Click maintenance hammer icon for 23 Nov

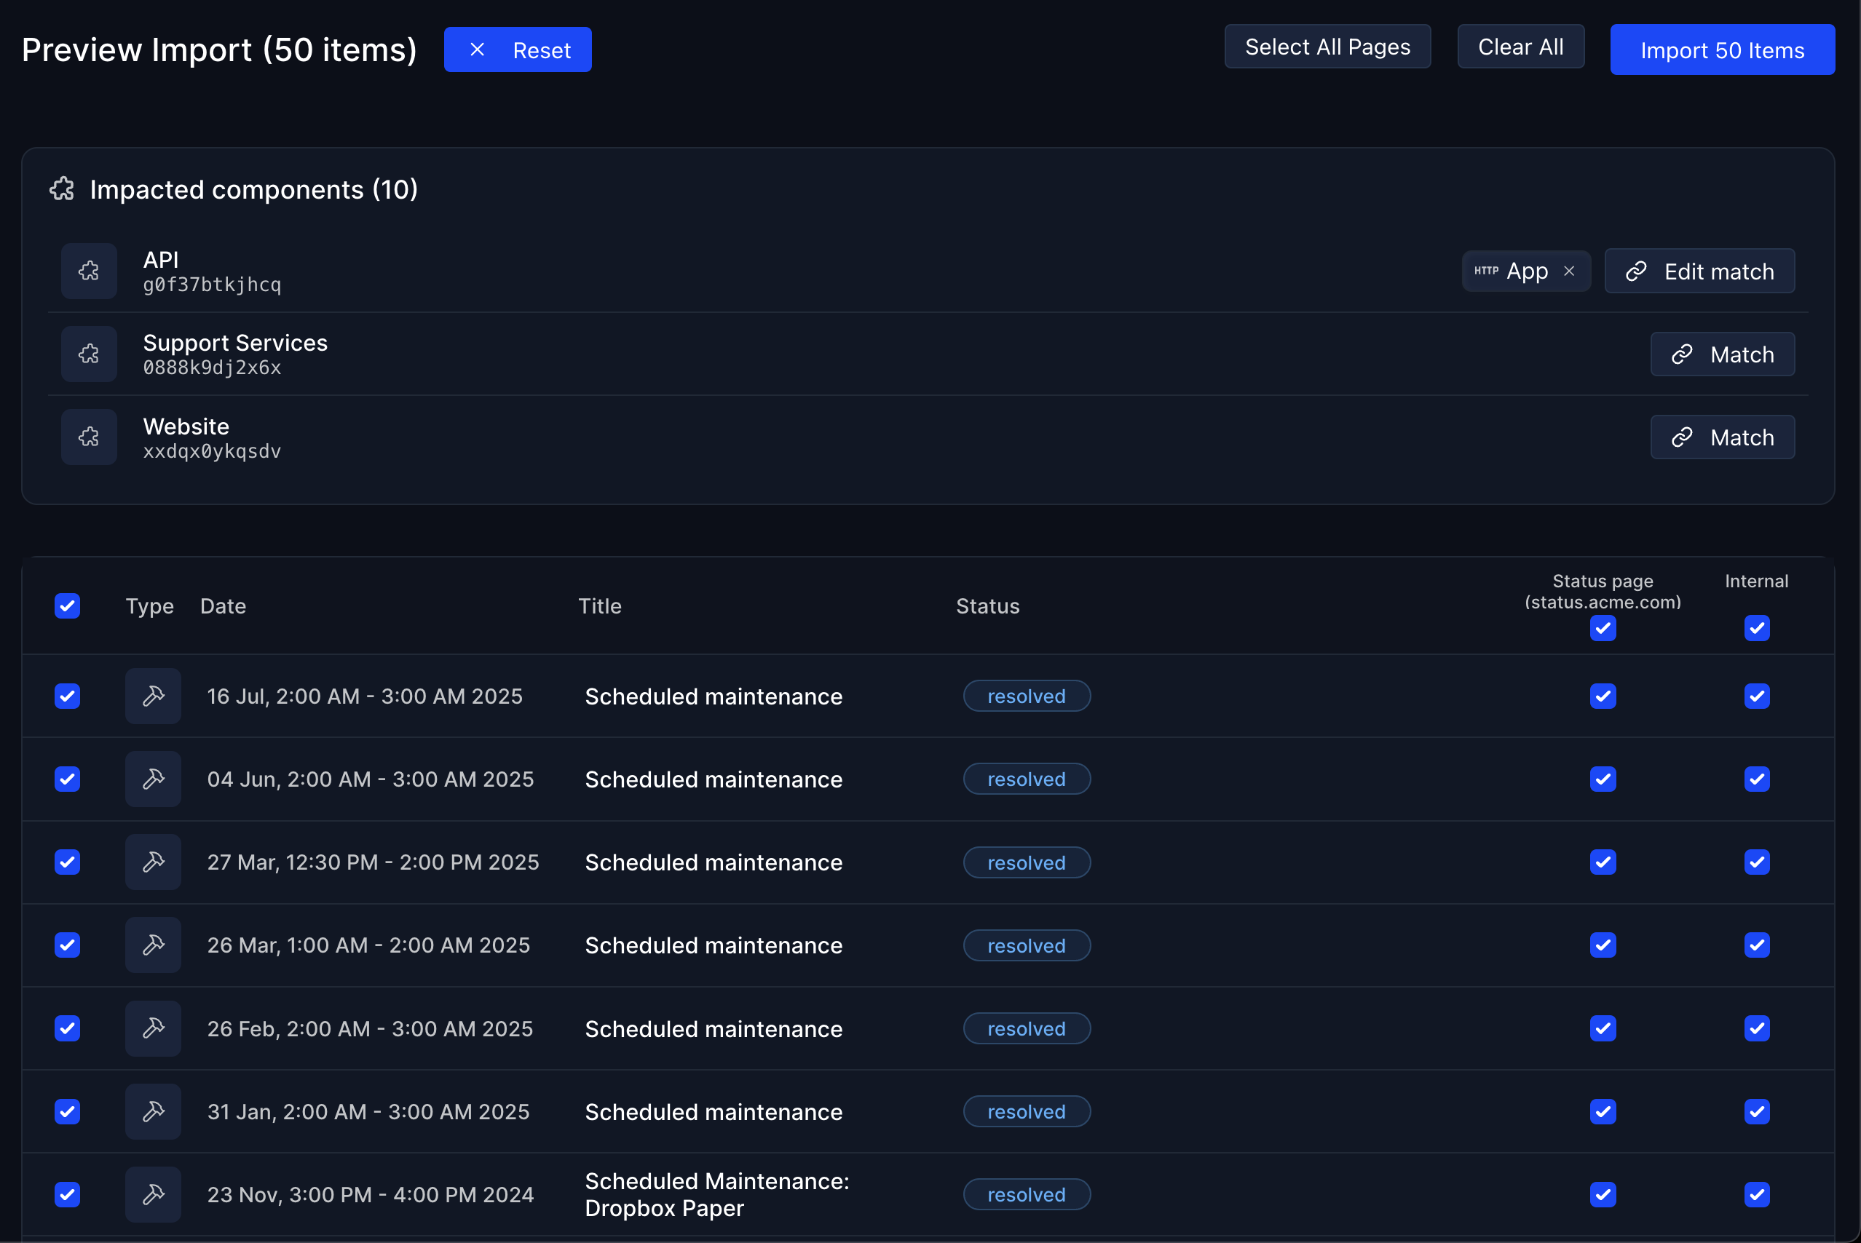click(x=153, y=1194)
